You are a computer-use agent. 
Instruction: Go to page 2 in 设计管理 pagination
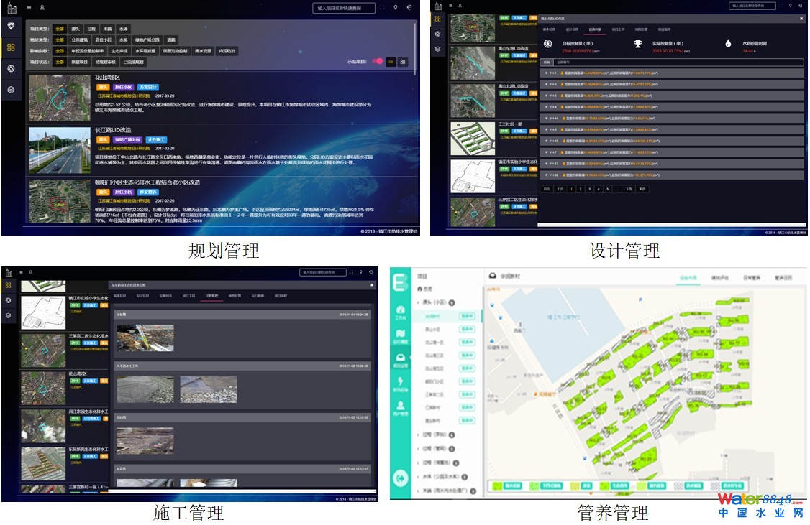pyautogui.click(x=580, y=189)
